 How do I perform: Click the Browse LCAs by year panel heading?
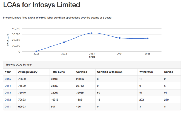point(19,64)
